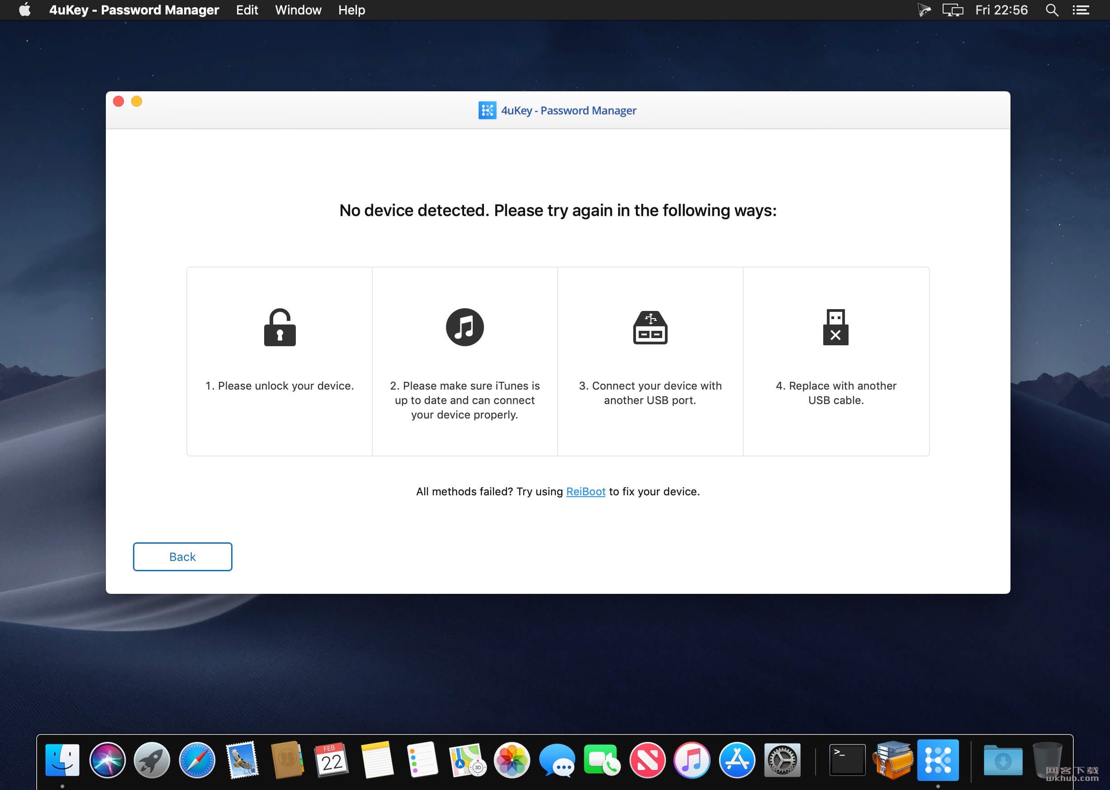The width and height of the screenshot is (1110, 790).
Task: Open Reminders from the Dock
Action: (422, 760)
